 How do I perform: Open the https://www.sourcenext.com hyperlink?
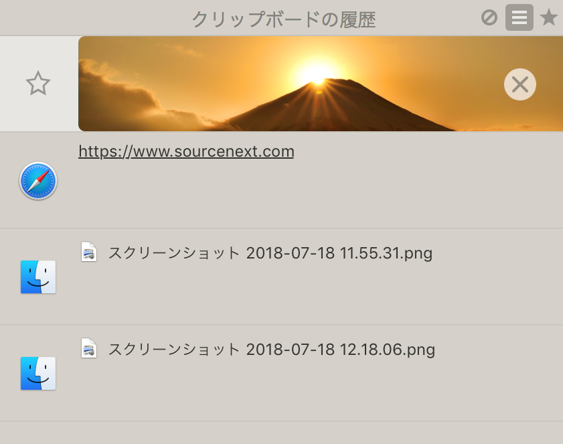pyautogui.click(x=186, y=151)
